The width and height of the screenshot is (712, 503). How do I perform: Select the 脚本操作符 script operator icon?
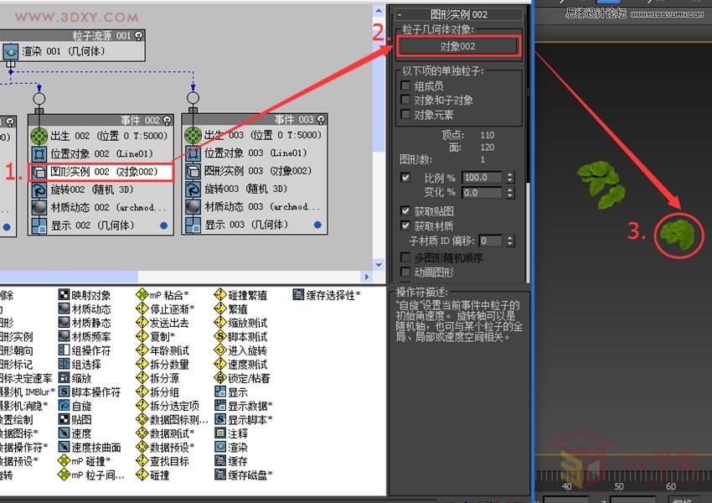[x=64, y=392]
